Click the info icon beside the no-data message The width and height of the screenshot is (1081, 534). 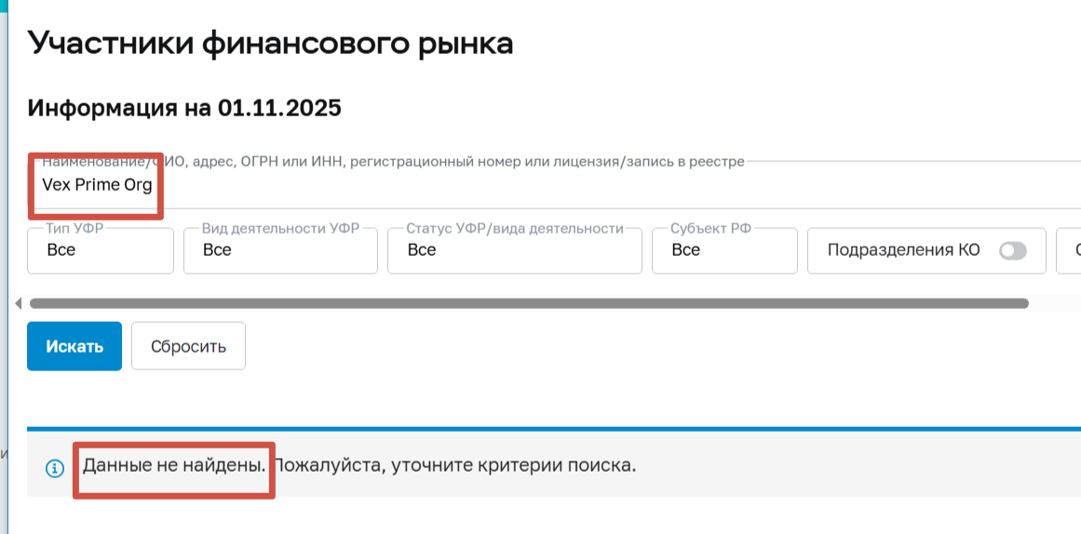(55, 467)
